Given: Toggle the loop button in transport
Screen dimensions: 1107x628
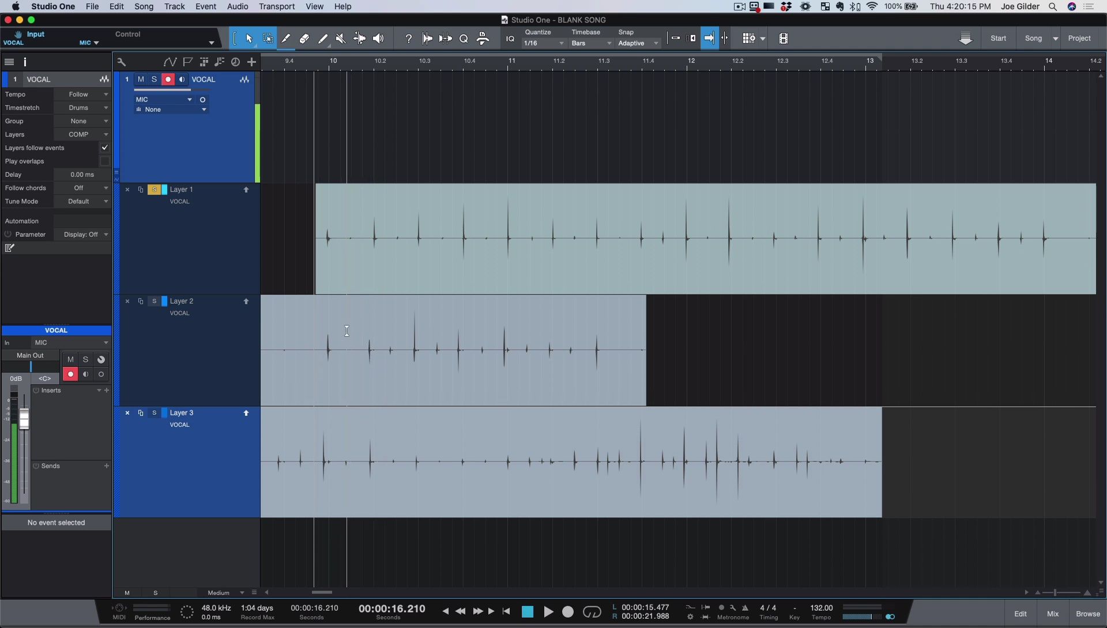Looking at the screenshot, I should pyautogui.click(x=592, y=612).
